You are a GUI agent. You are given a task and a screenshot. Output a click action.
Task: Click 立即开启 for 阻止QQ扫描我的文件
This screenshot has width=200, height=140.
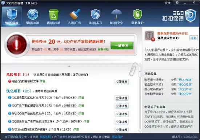point(121,82)
